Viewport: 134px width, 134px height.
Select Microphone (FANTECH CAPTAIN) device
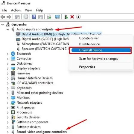click(45, 44)
